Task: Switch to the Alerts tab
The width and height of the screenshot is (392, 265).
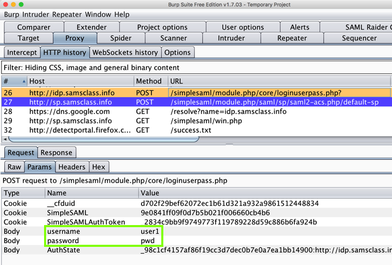Action: coord(300,27)
